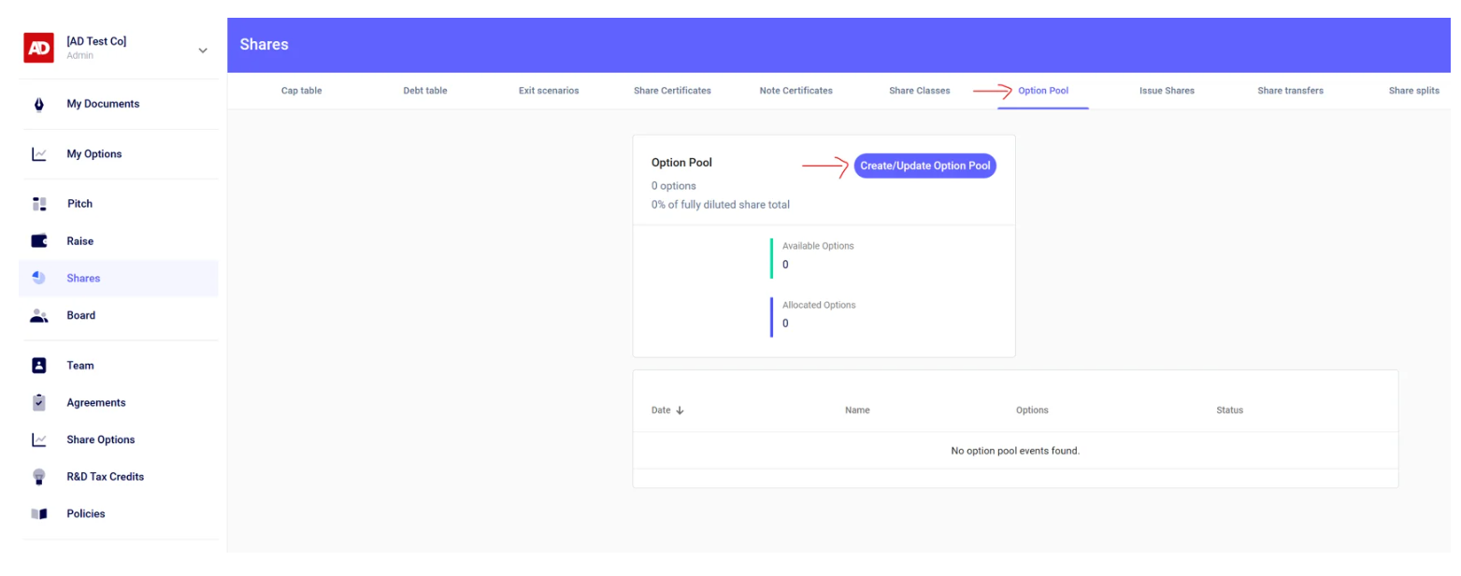Switch to the Cap table tab

coord(301,91)
